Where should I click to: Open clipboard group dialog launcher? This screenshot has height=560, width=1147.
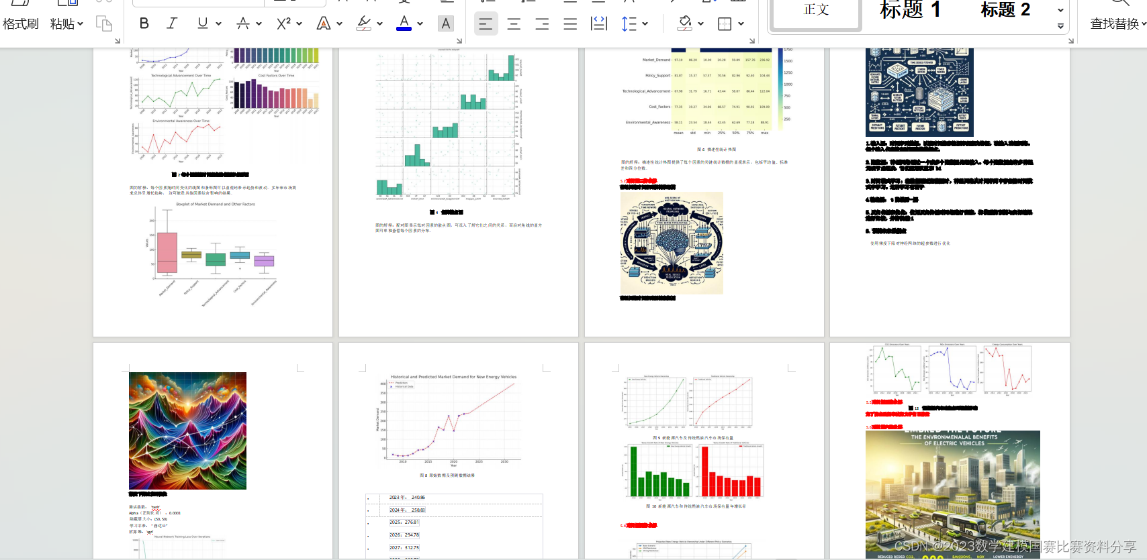(x=118, y=41)
